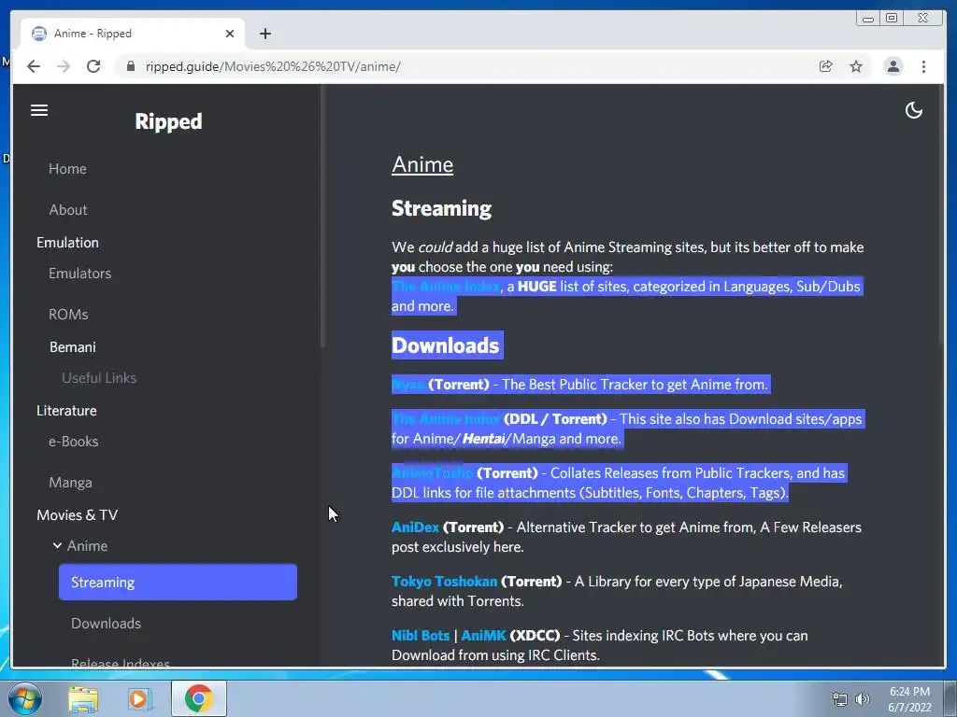This screenshot has width=957, height=717.
Task: Open a new tab with the plus button
Action: (x=264, y=34)
